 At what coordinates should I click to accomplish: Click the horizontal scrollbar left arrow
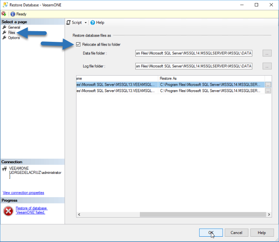pos(79,214)
